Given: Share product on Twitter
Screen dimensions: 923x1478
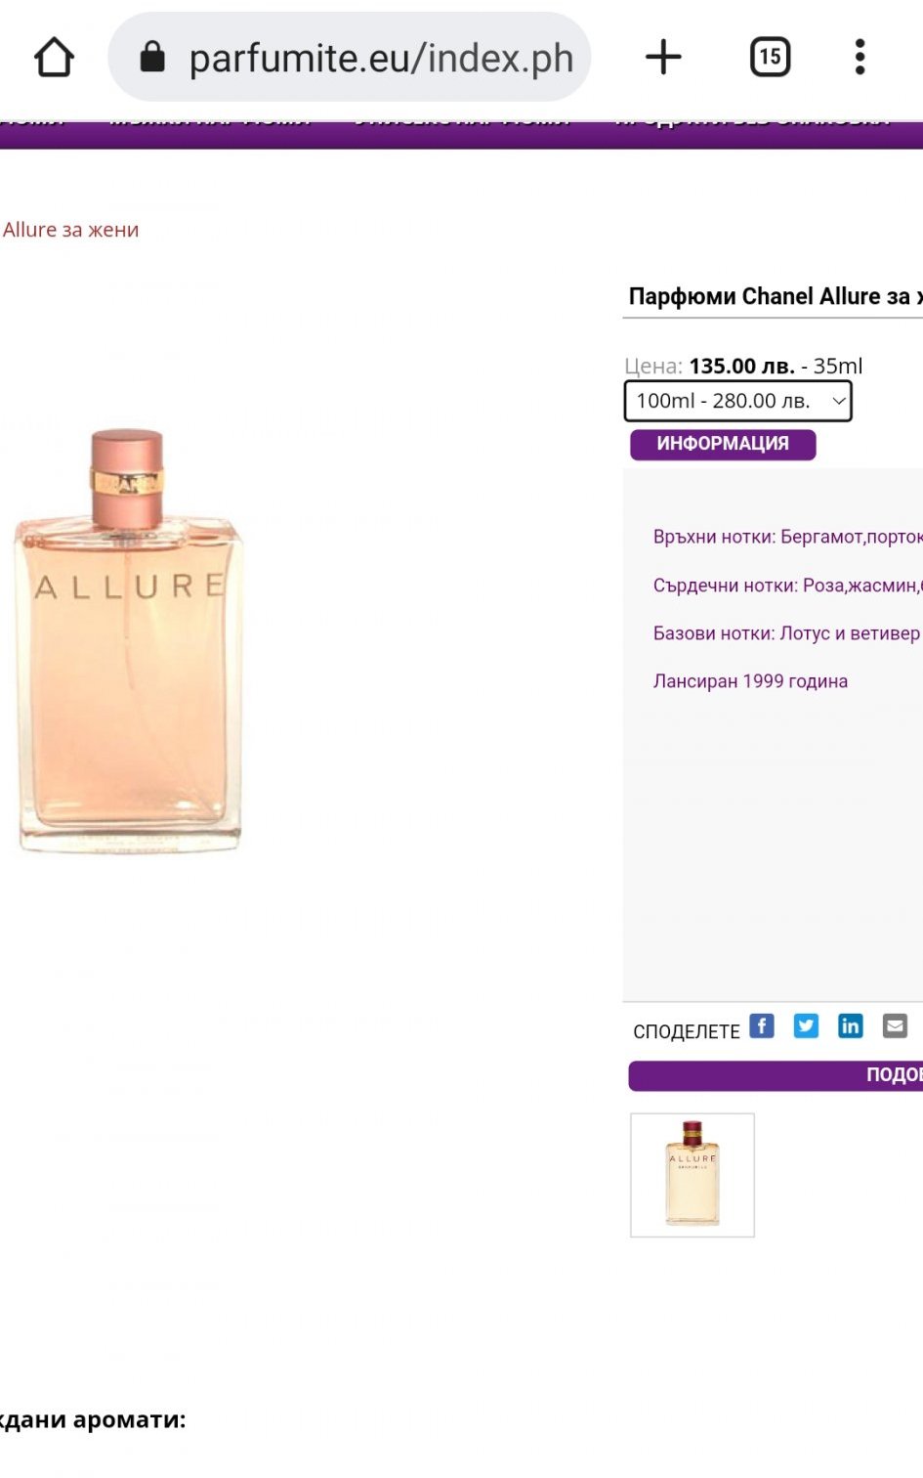Looking at the screenshot, I should coord(806,1025).
